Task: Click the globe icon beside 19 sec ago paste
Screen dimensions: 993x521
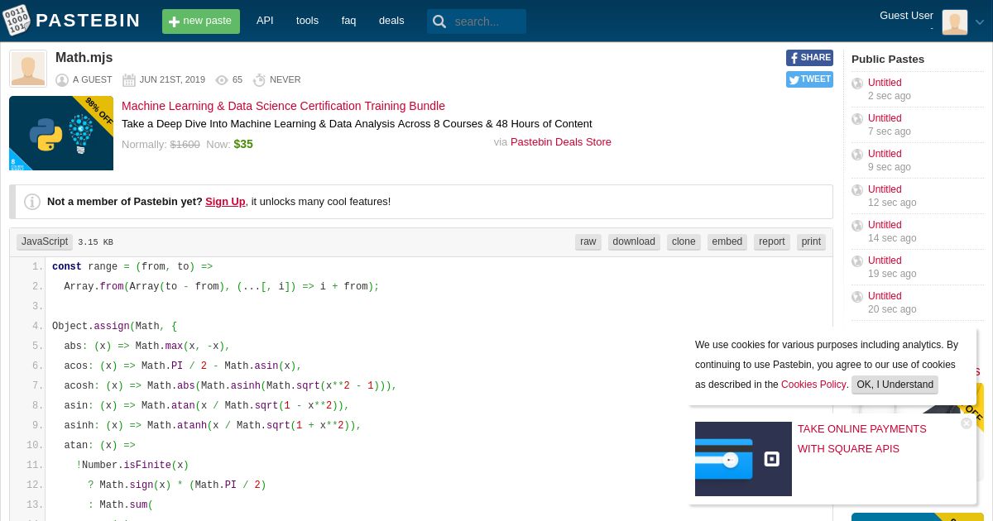Action: click(x=857, y=261)
